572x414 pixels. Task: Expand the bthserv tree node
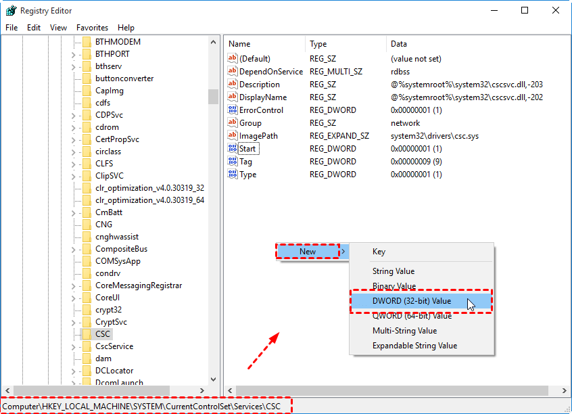[73, 67]
